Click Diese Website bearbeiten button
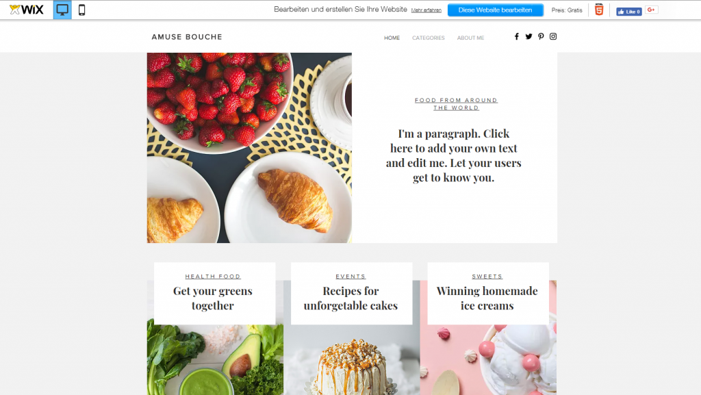 [496, 10]
